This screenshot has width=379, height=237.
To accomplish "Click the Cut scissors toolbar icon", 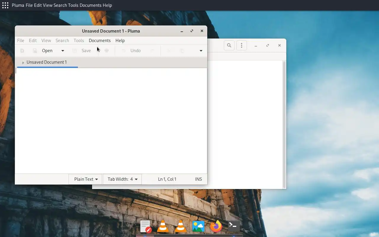I will 168,51.
